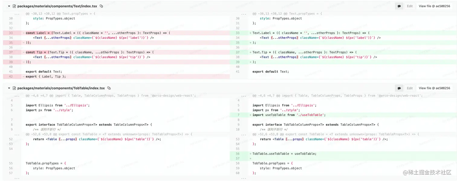This screenshot has height=181, width=457.
Task: Select old-side line number 52 in TobTable diff
Action: pyautogui.click(x=11, y=139)
